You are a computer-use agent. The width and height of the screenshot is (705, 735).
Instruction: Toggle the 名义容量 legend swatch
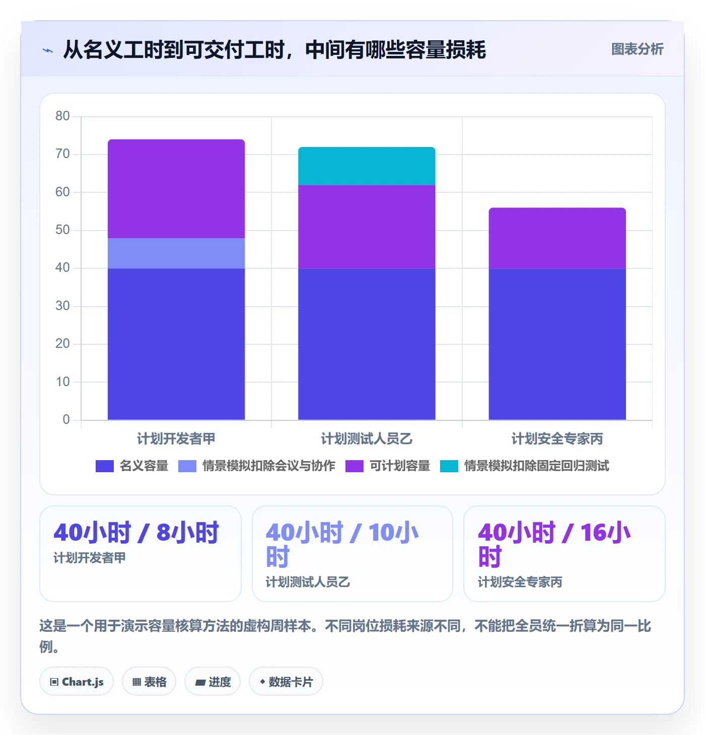[105, 466]
